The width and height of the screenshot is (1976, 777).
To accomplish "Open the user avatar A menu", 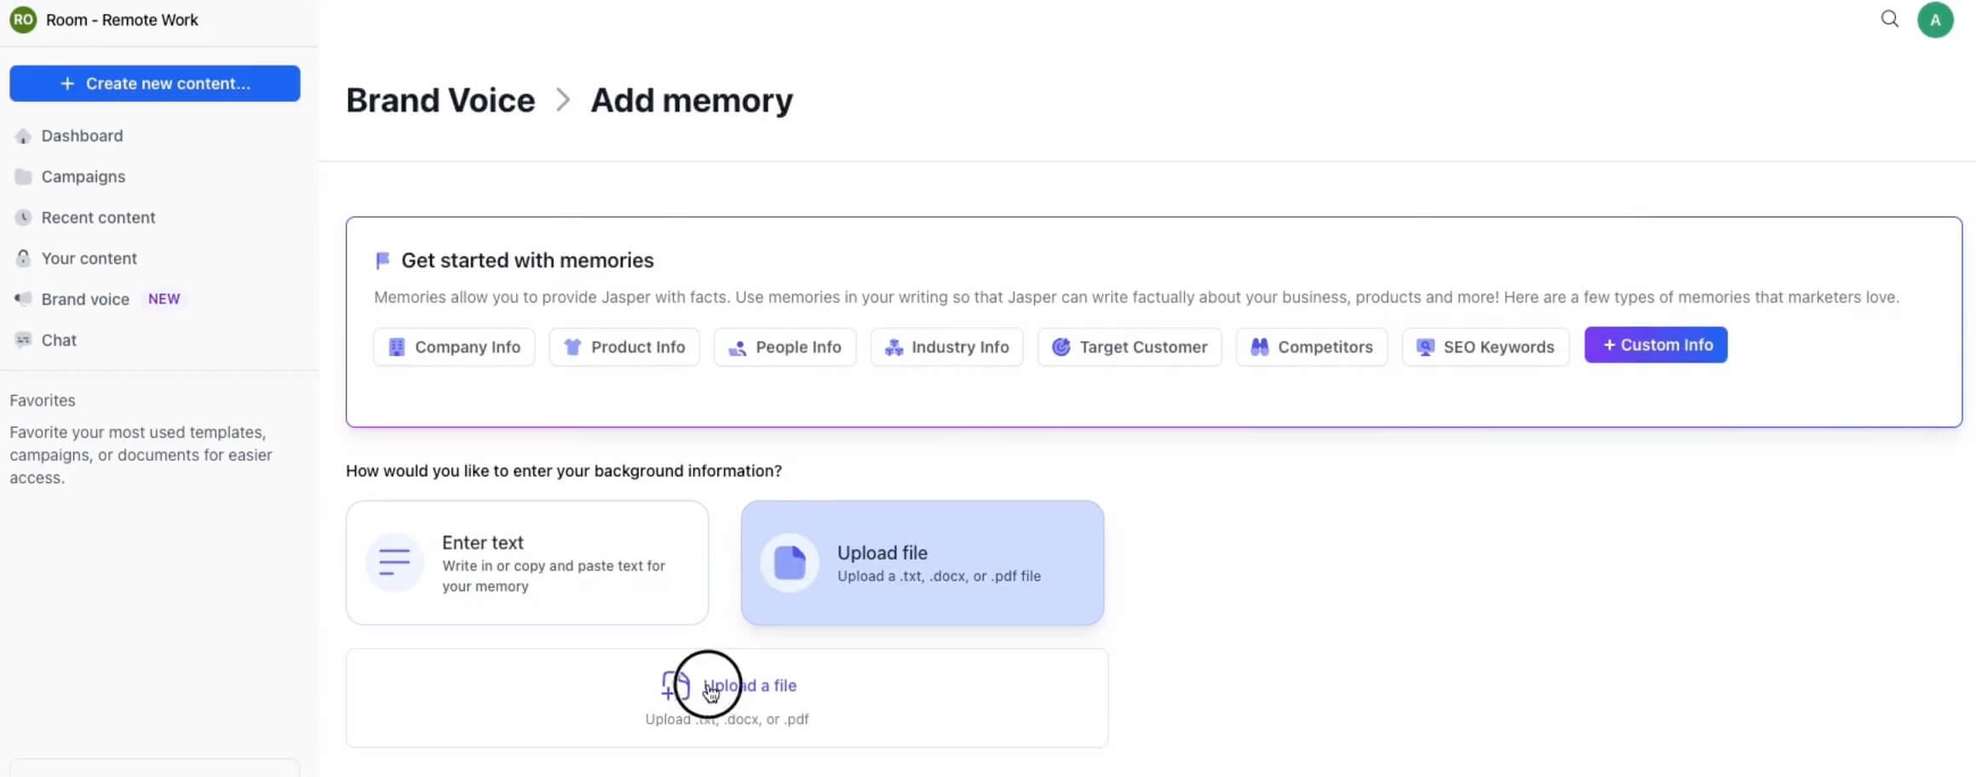I will pos(1934,20).
